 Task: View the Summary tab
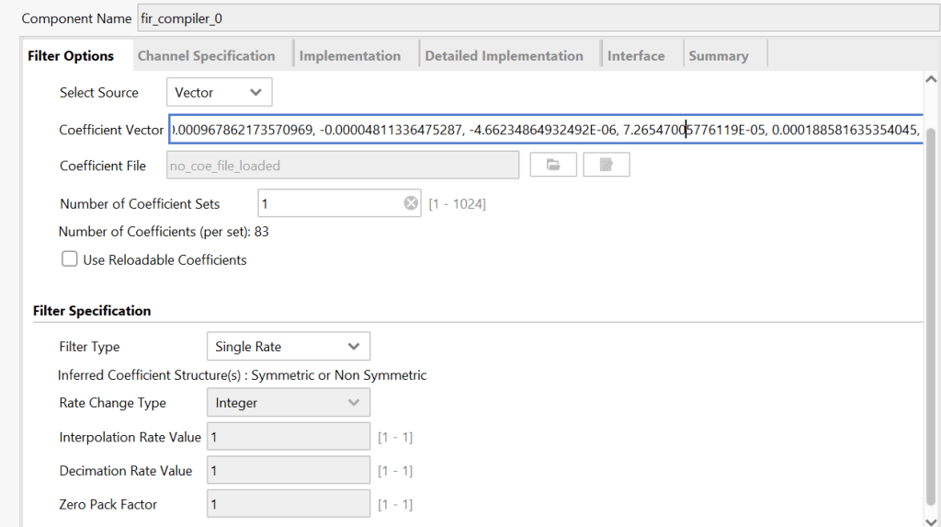[x=718, y=56]
